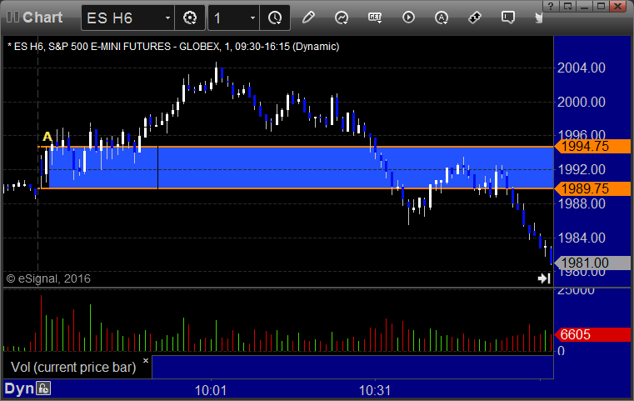This screenshot has width=634, height=401.
Task: Click the Chart window title label
Action: (42, 18)
